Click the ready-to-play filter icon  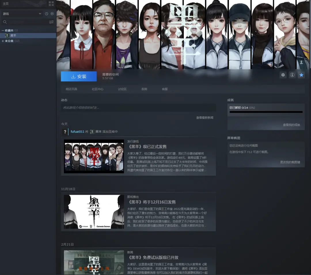pyautogui.click(x=52, y=14)
